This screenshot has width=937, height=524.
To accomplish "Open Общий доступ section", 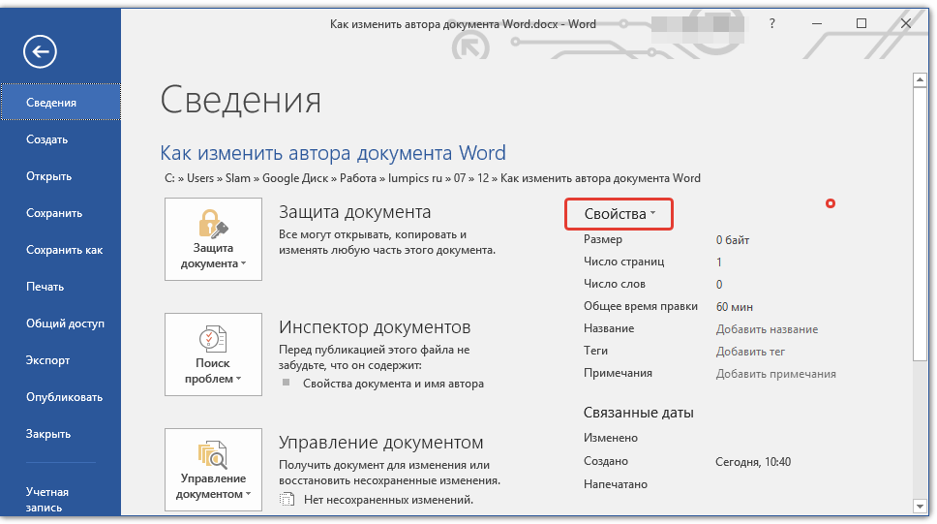I will coord(65,324).
